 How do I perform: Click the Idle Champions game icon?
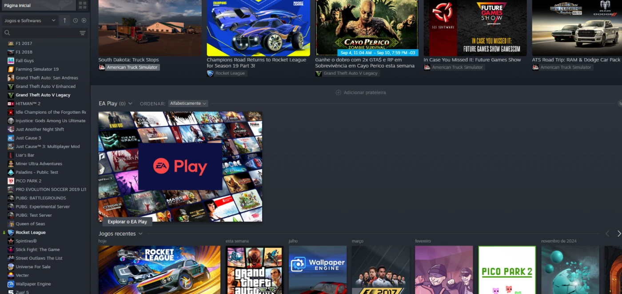tap(11, 112)
